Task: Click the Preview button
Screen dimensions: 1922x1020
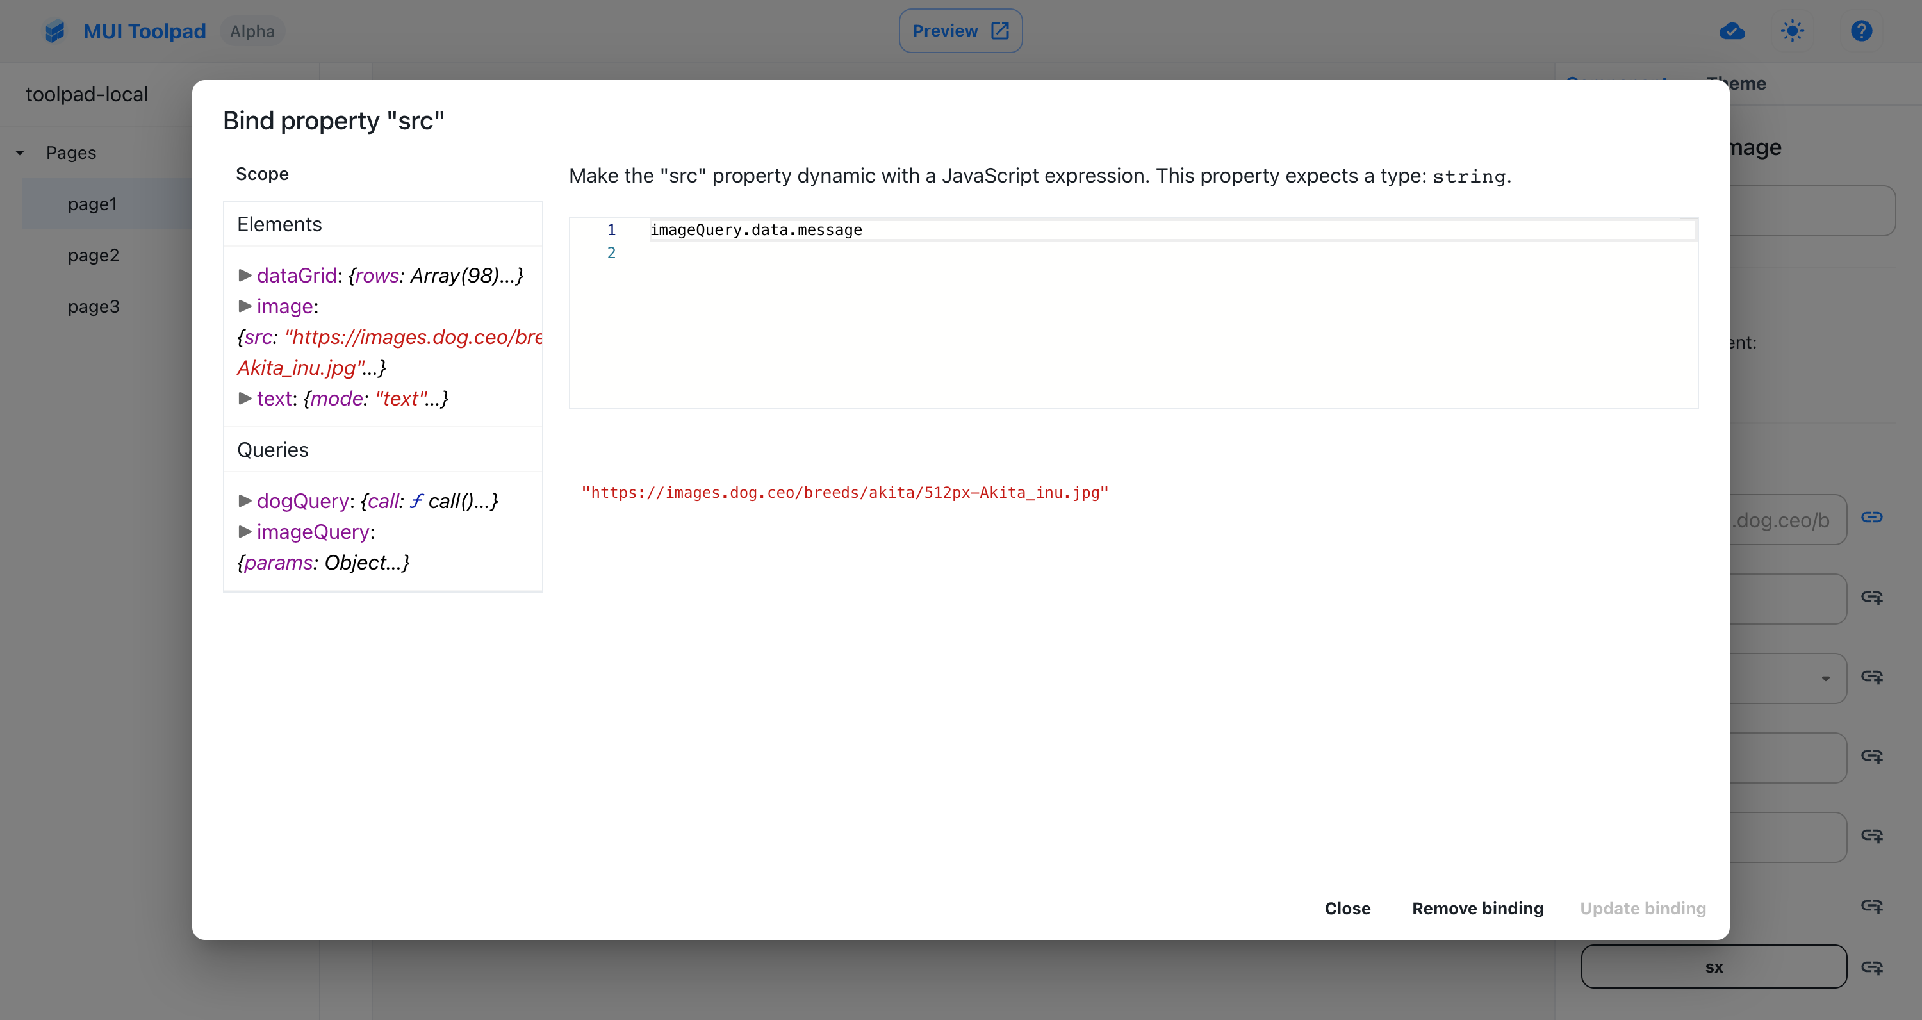Action: (x=960, y=31)
